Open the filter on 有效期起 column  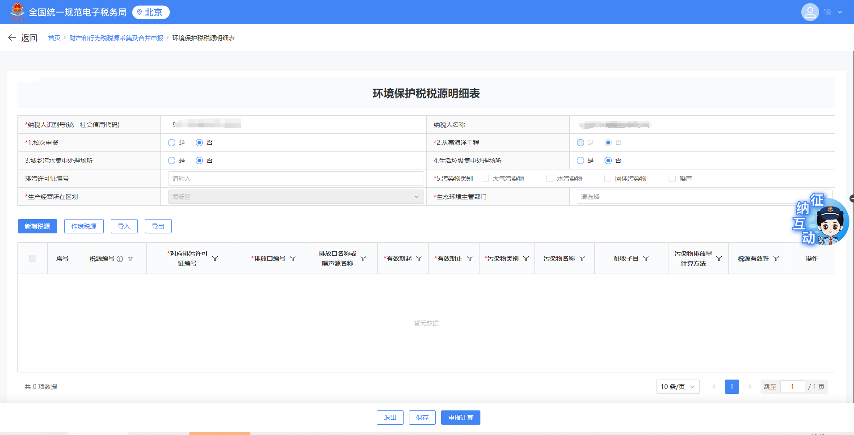pyautogui.click(x=419, y=258)
